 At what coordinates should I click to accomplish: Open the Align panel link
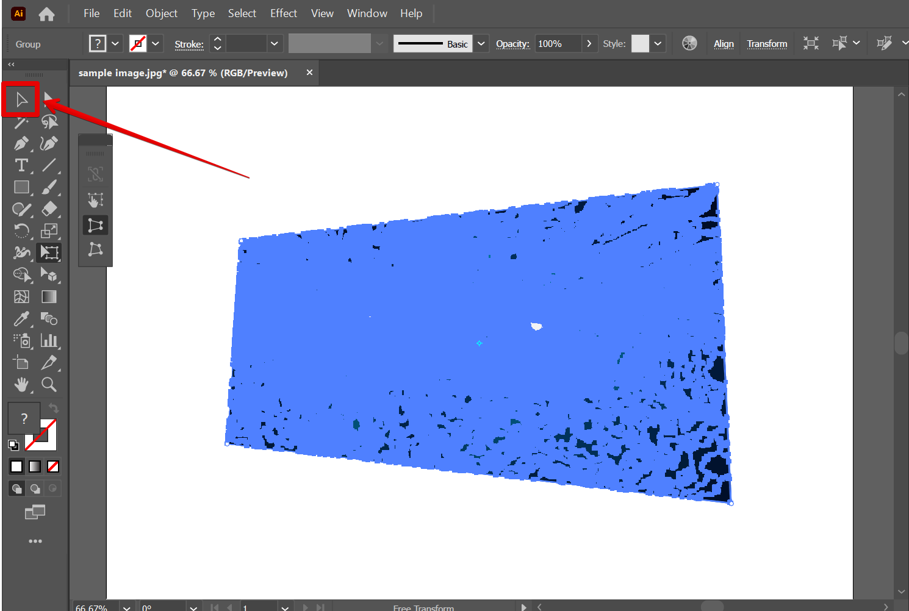coord(724,44)
